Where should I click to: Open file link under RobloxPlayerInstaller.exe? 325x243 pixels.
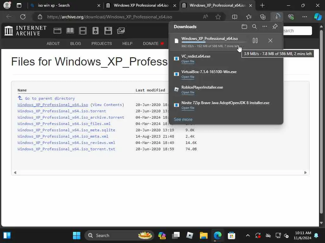point(188,92)
